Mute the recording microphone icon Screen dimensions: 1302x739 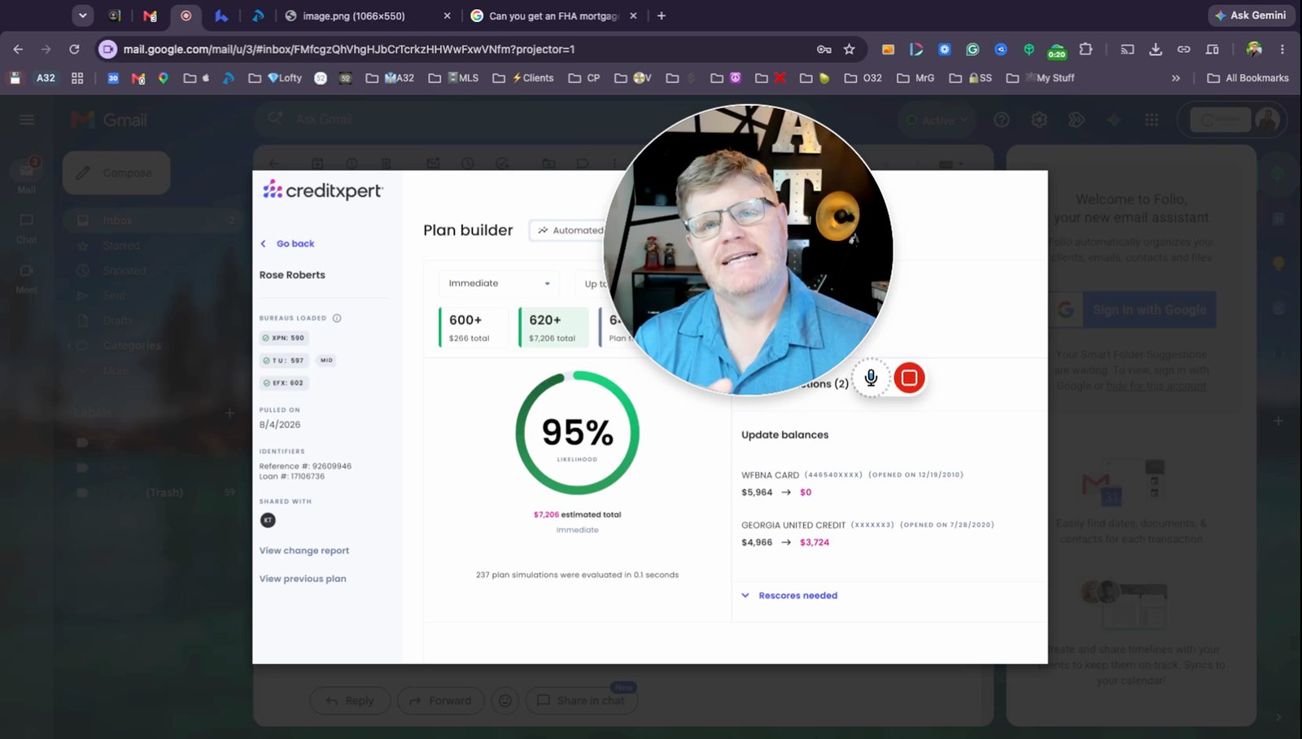tap(871, 378)
